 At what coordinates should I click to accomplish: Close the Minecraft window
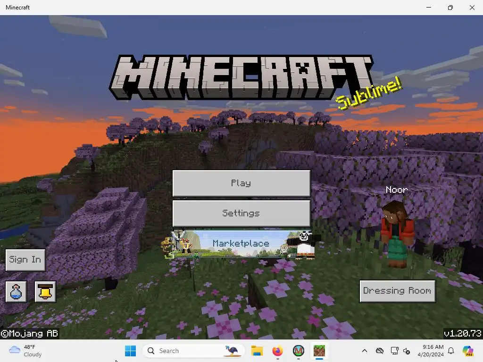[x=472, y=8]
